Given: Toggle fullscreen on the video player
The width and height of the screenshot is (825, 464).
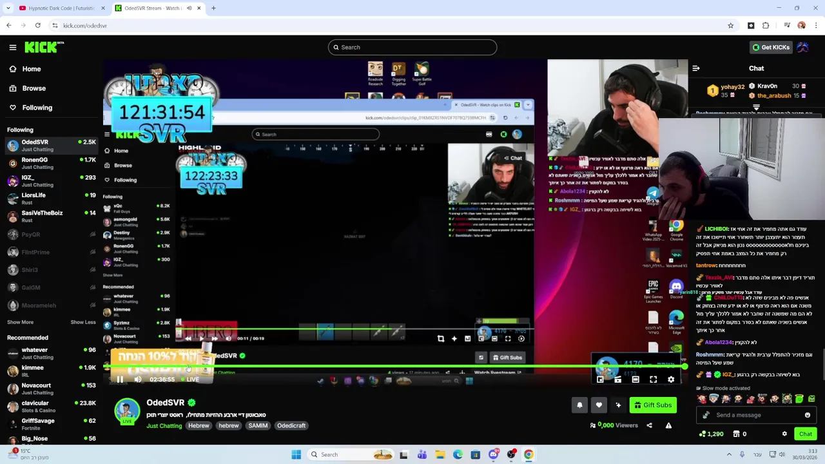Looking at the screenshot, I should pos(653,380).
